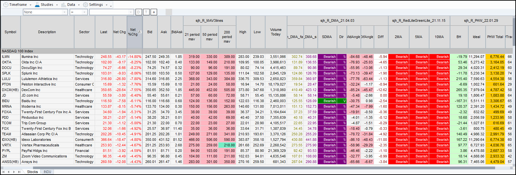Click the Pinduoduo Inc description cell

tap(47, 117)
